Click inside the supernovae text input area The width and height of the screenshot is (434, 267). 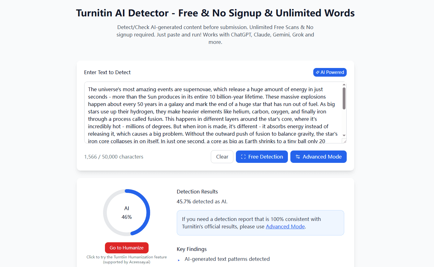pyautogui.click(x=213, y=112)
